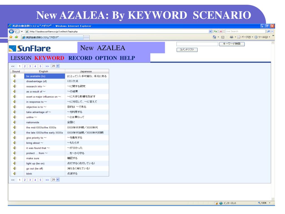Play sound for 'as a result of'
The height and width of the screenshot is (214, 285).
(15, 91)
